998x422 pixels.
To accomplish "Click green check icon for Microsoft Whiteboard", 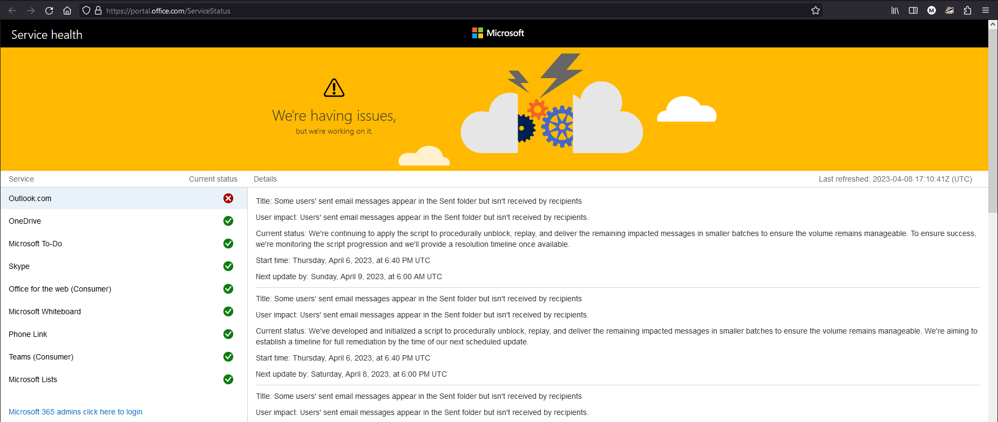I will click(x=228, y=312).
